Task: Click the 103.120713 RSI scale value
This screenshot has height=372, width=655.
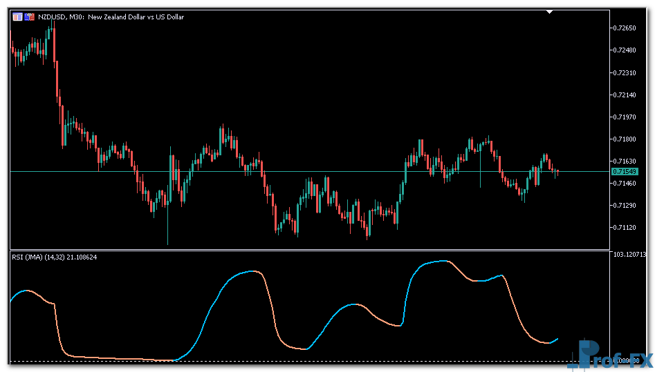Action: point(631,255)
